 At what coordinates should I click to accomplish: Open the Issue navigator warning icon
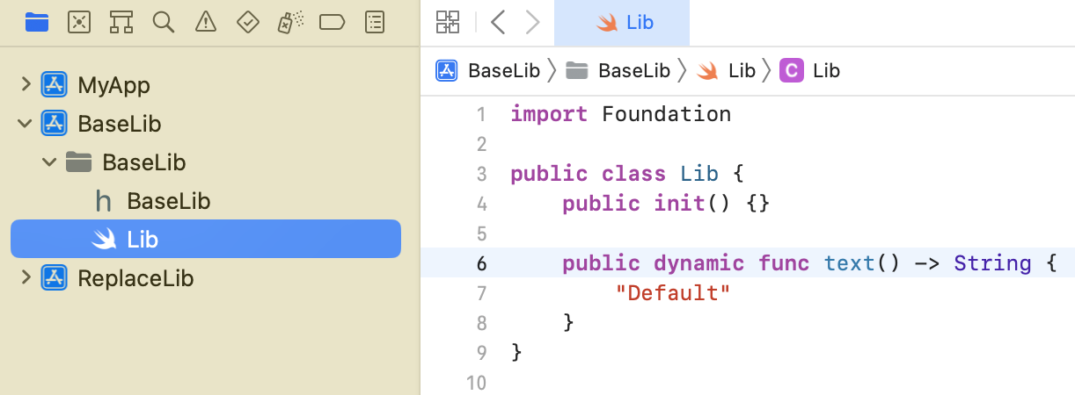(205, 22)
